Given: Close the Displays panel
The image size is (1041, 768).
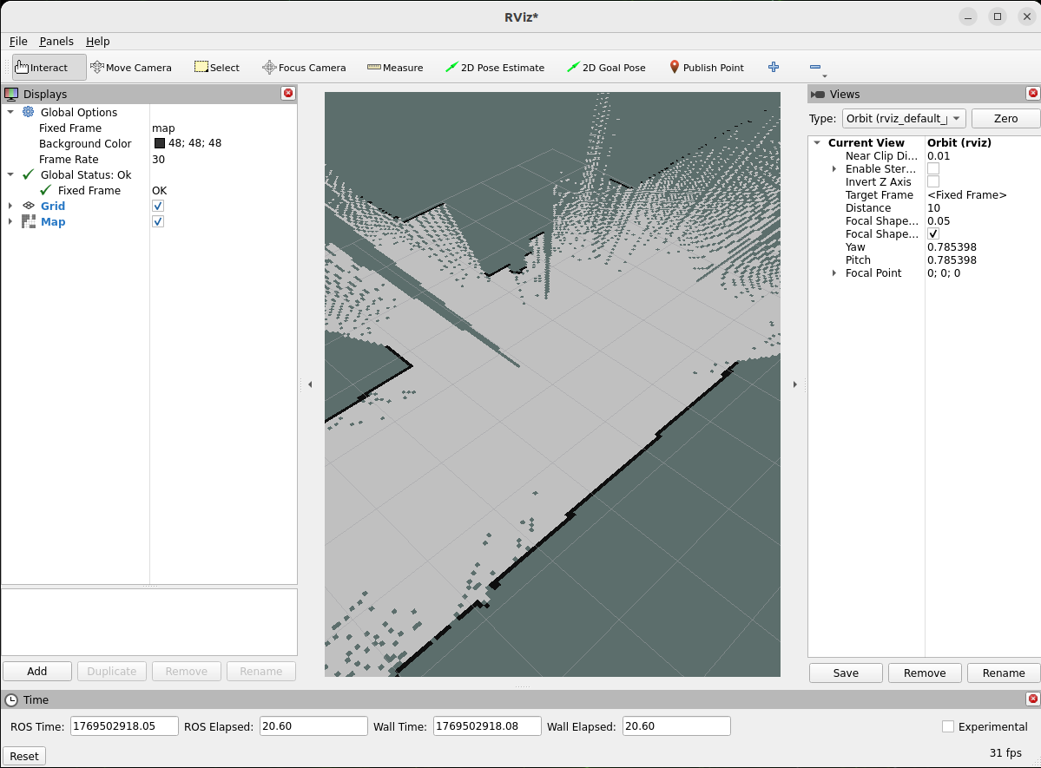Looking at the screenshot, I should pyautogui.click(x=288, y=94).
